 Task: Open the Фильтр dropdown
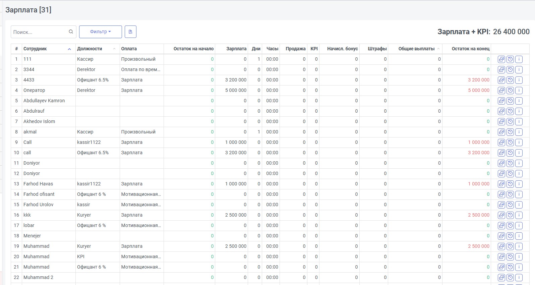tap(101, 32)
